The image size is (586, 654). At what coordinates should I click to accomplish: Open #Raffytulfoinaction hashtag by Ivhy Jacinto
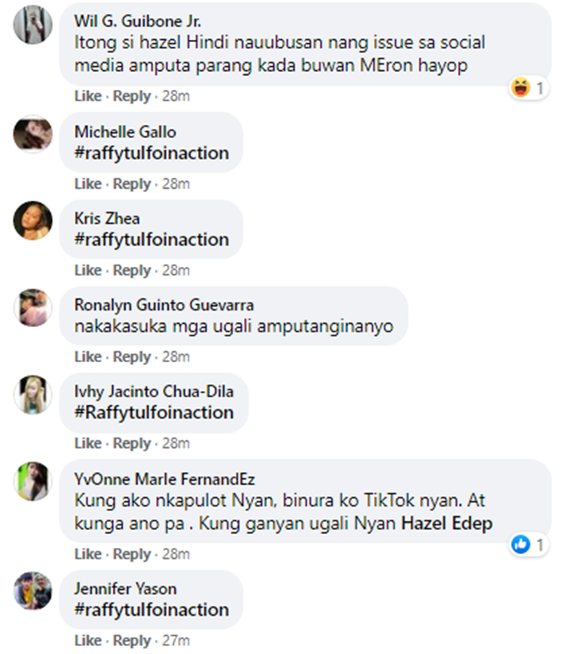pyautogui.click(x=153, y=412)
